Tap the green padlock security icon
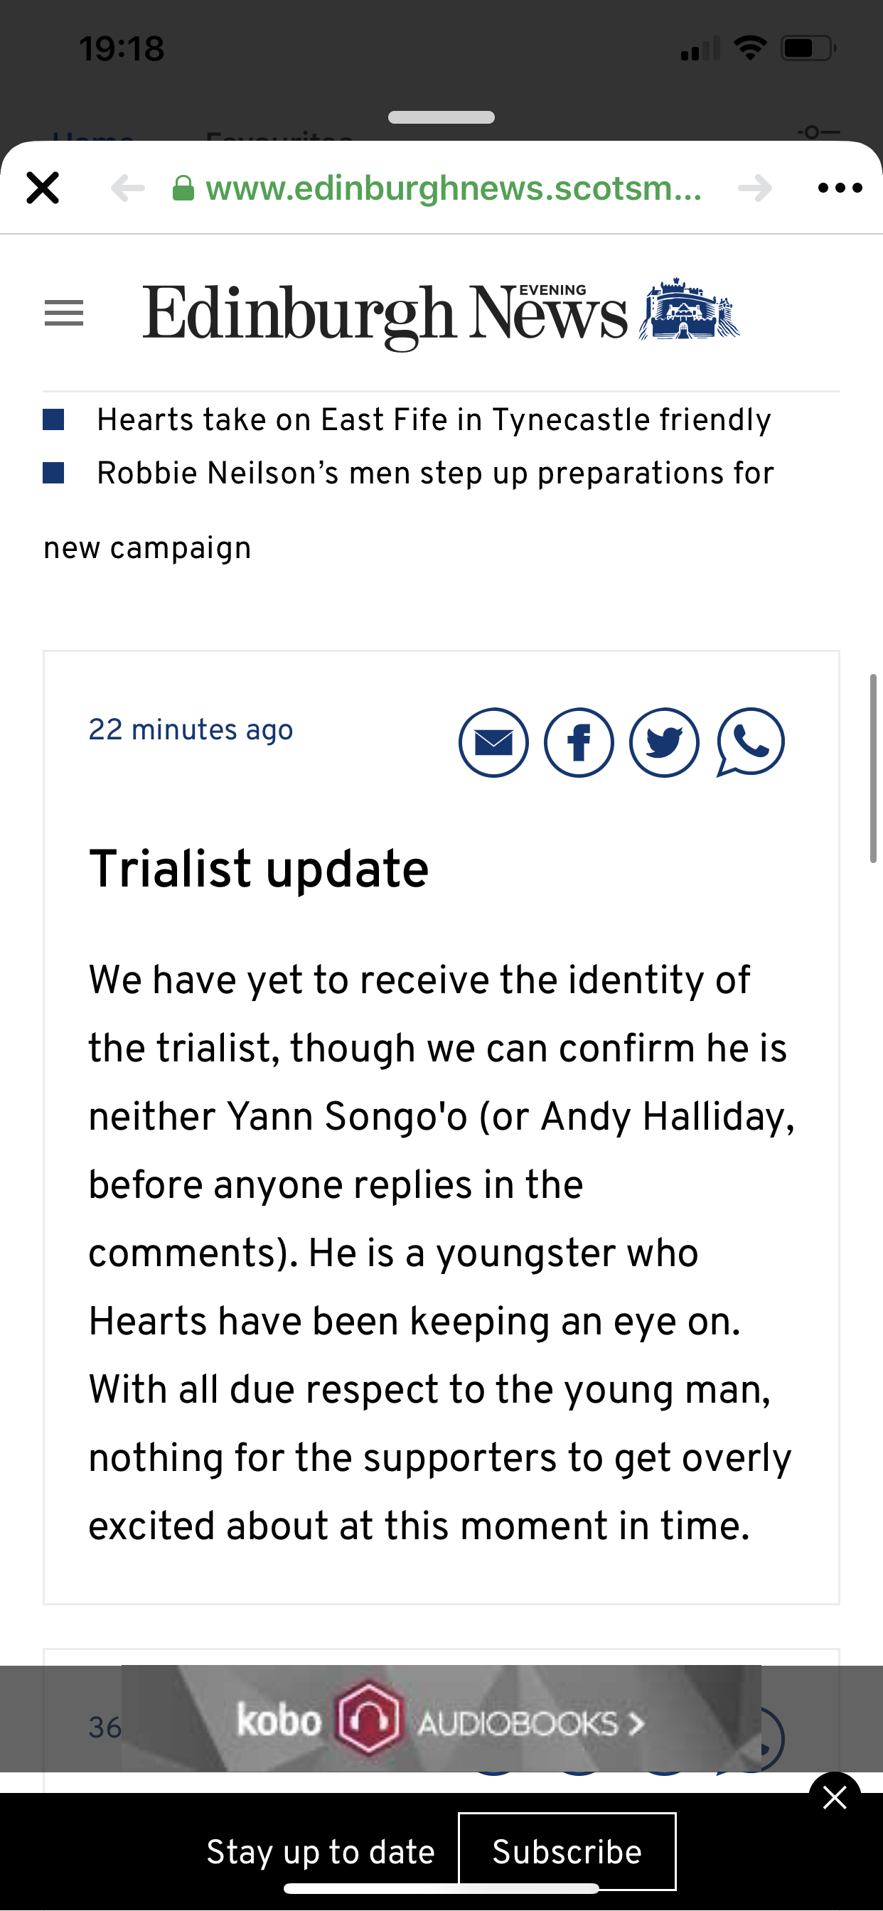 tap(183, 188)
